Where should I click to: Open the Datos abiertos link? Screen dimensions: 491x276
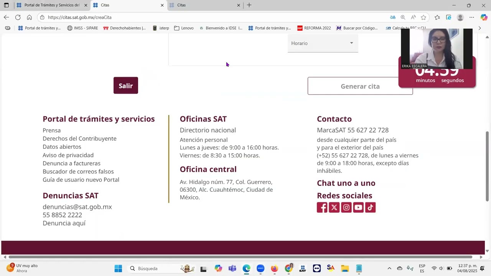62,147
